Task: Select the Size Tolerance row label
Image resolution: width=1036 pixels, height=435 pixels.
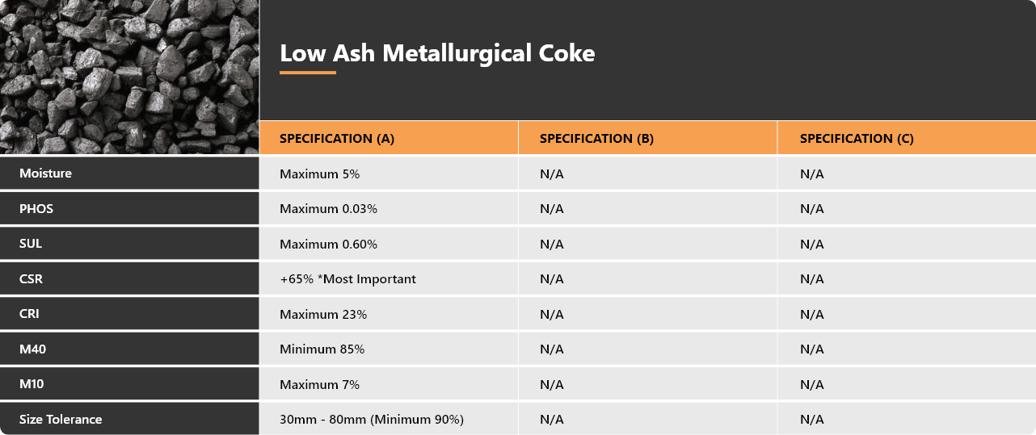Action: [x=61, y=419]
